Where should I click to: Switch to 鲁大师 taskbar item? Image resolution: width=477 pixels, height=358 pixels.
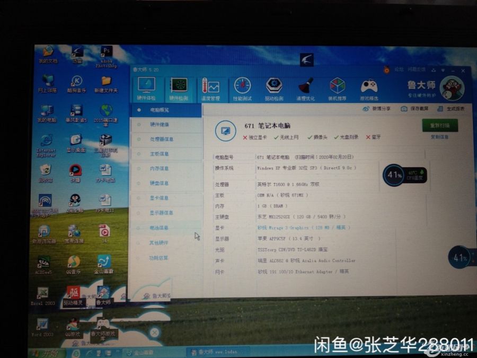218,352
